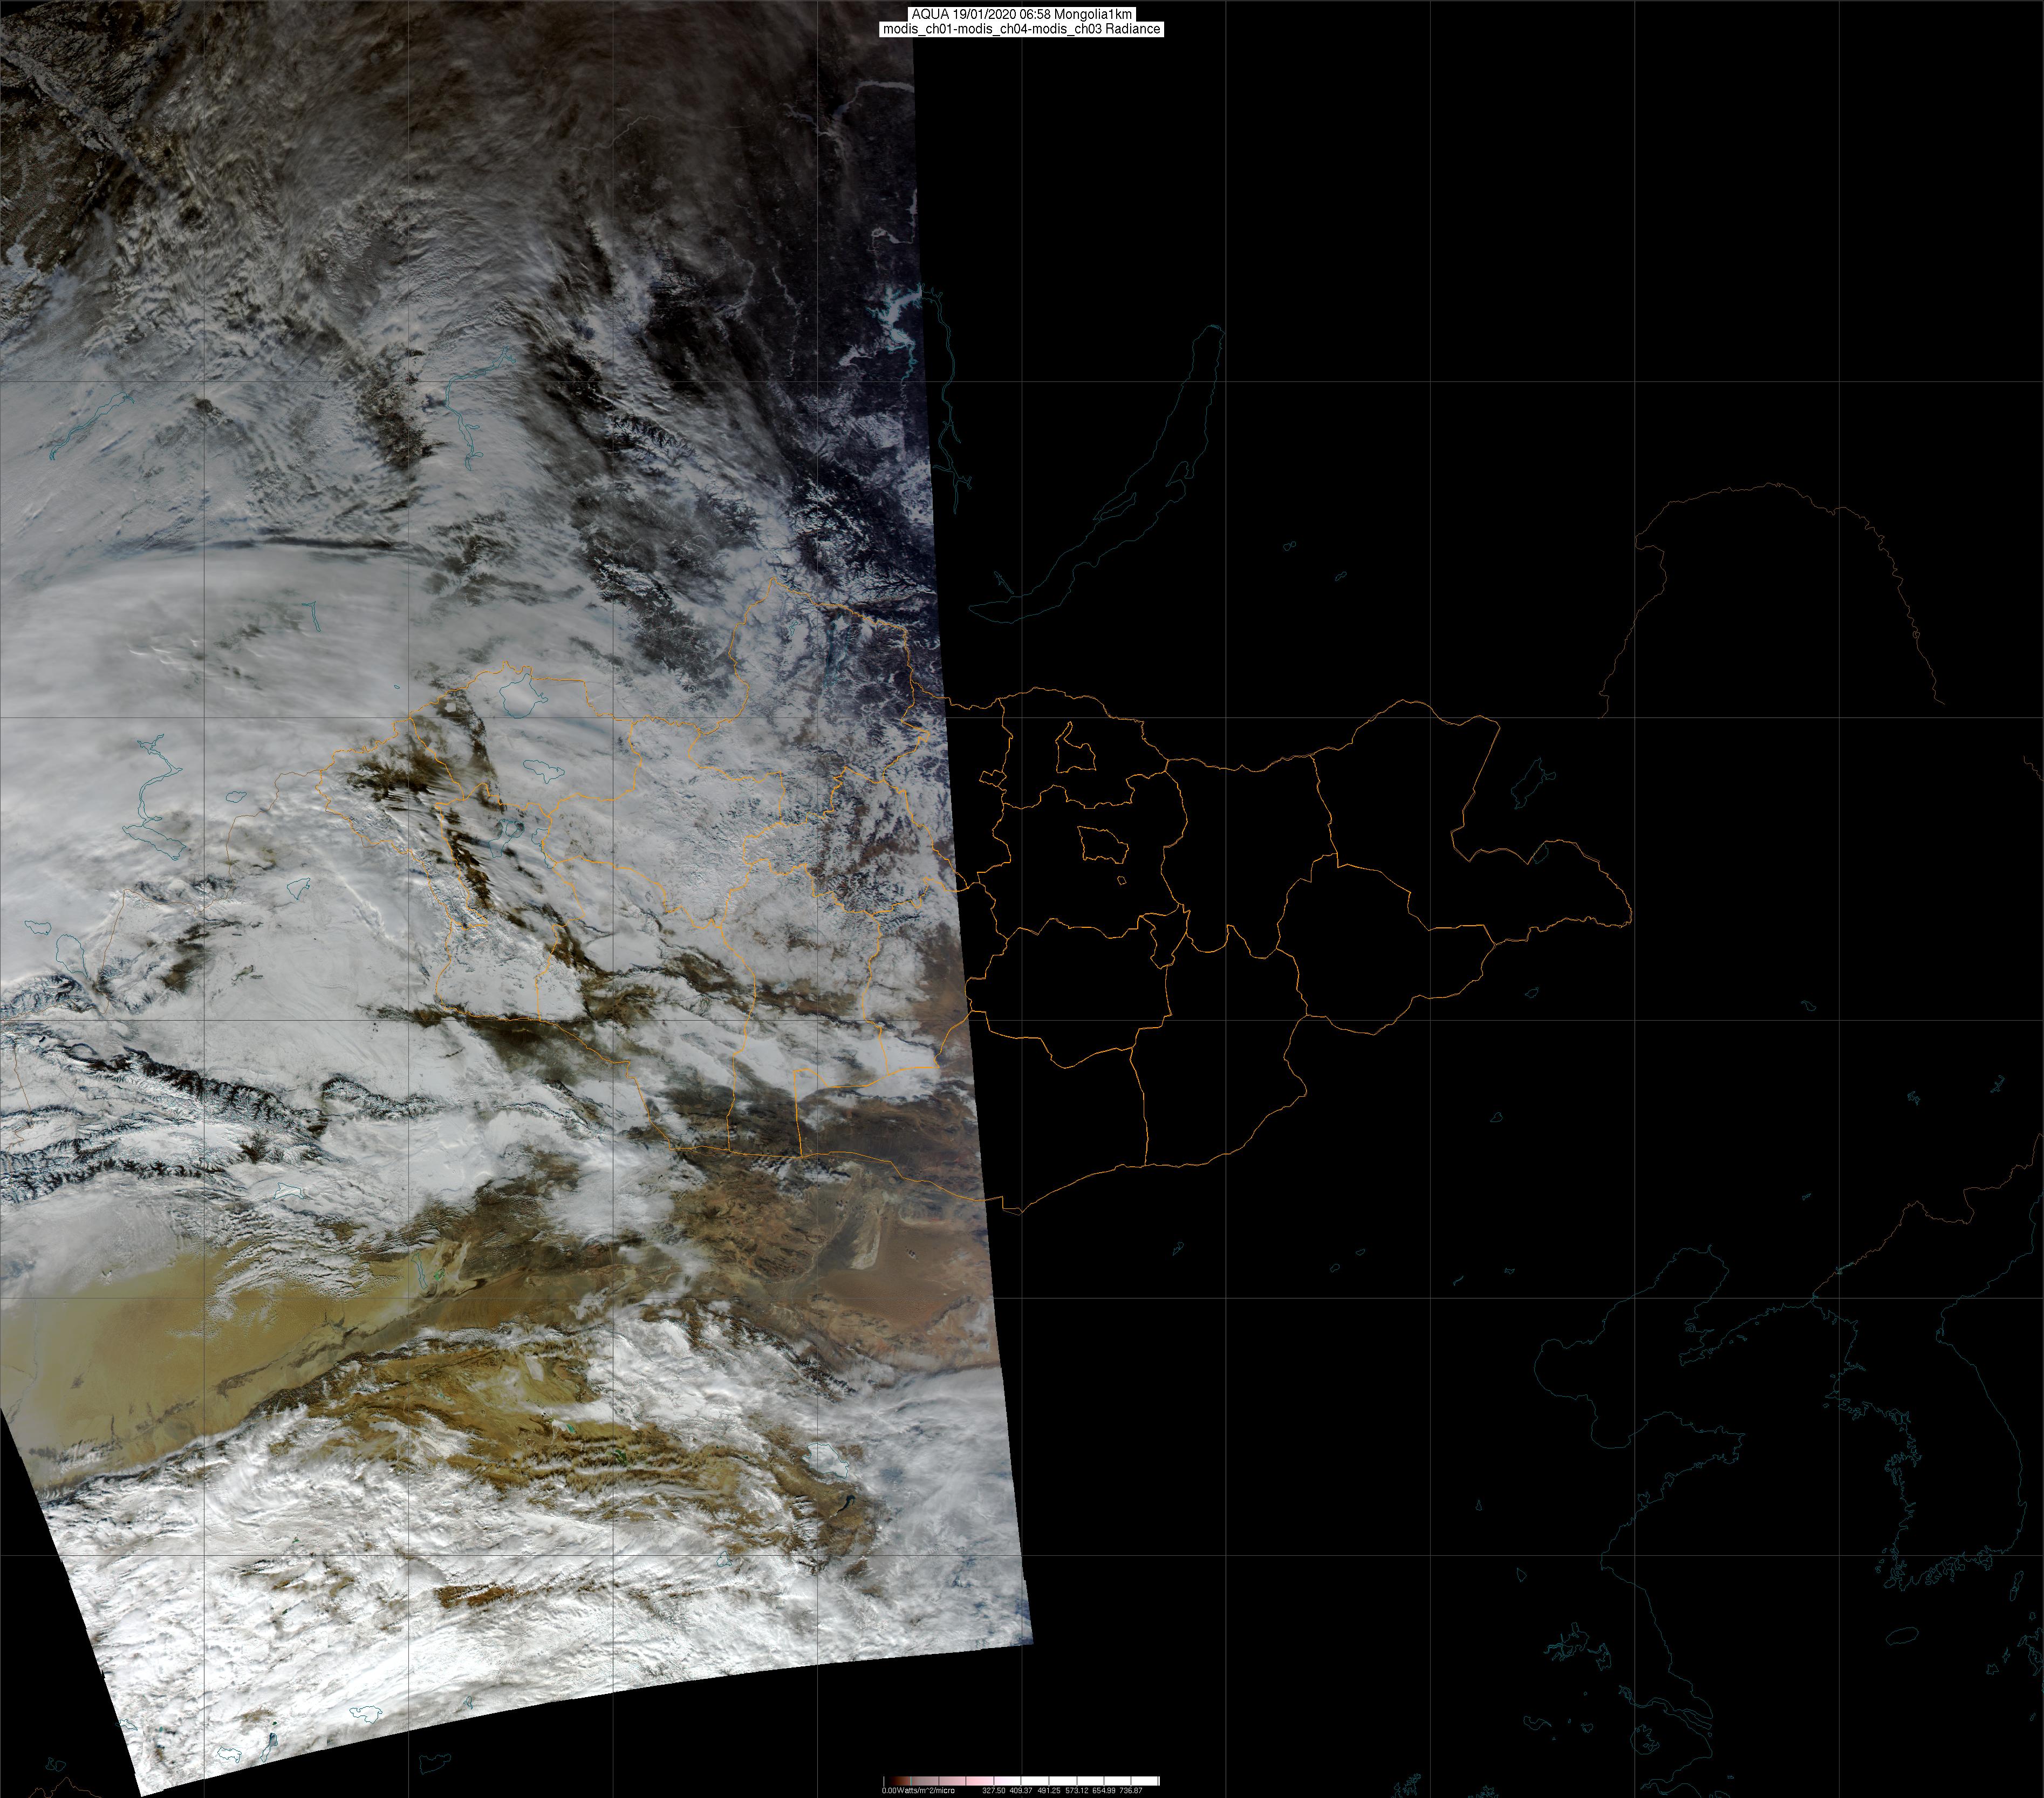Screen dimensions: 2044x1798
Task: Select the 573.12 colorbar value
Action: (x=1077, y=1790)
